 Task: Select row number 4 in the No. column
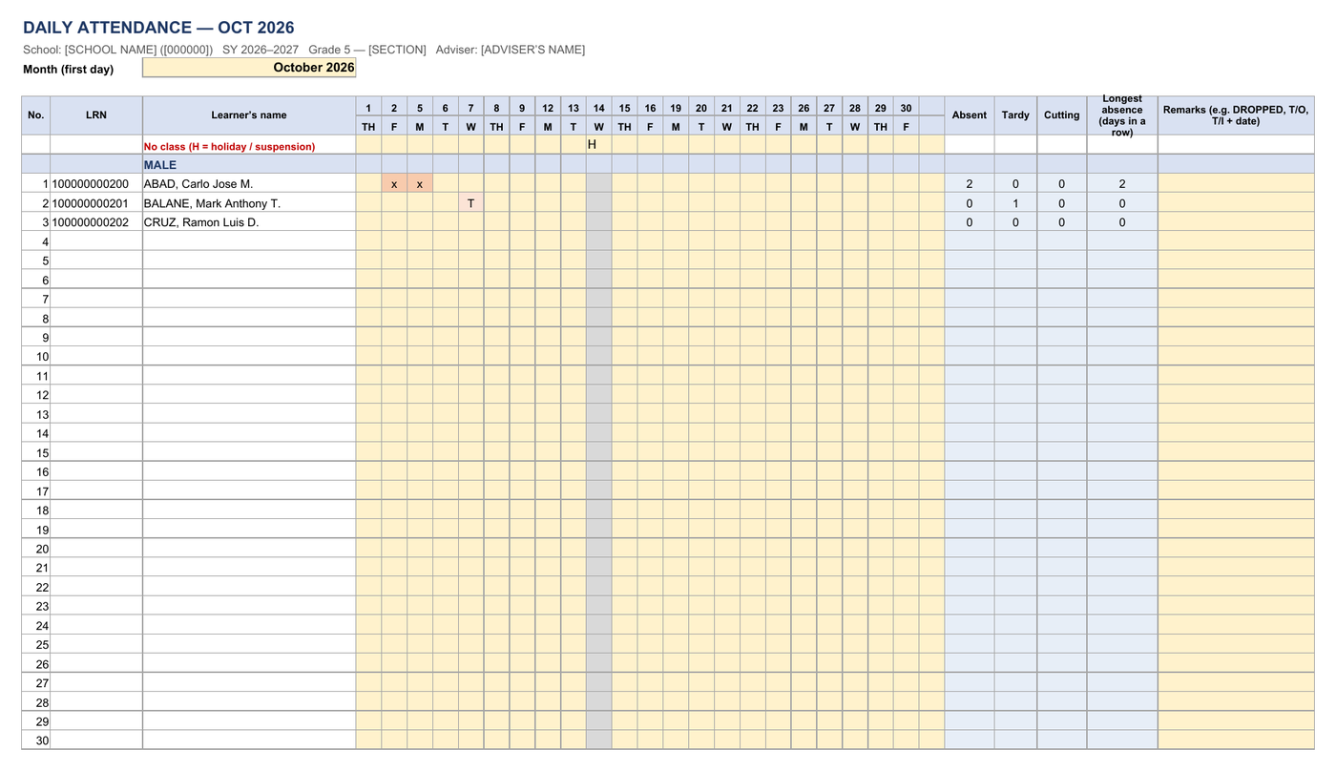pyautogui.click(x=36, y=241)
